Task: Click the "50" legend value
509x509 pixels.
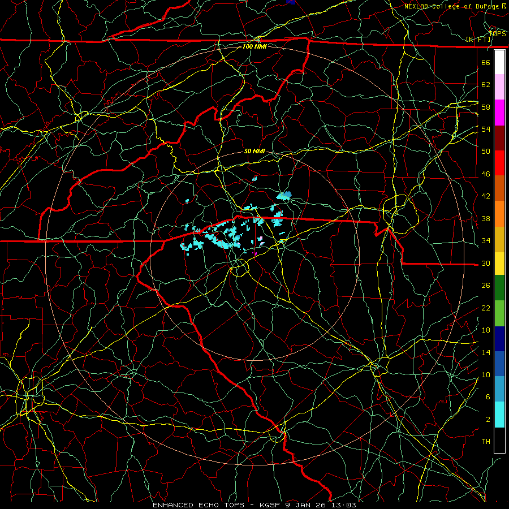Action: tap(486, 151)
